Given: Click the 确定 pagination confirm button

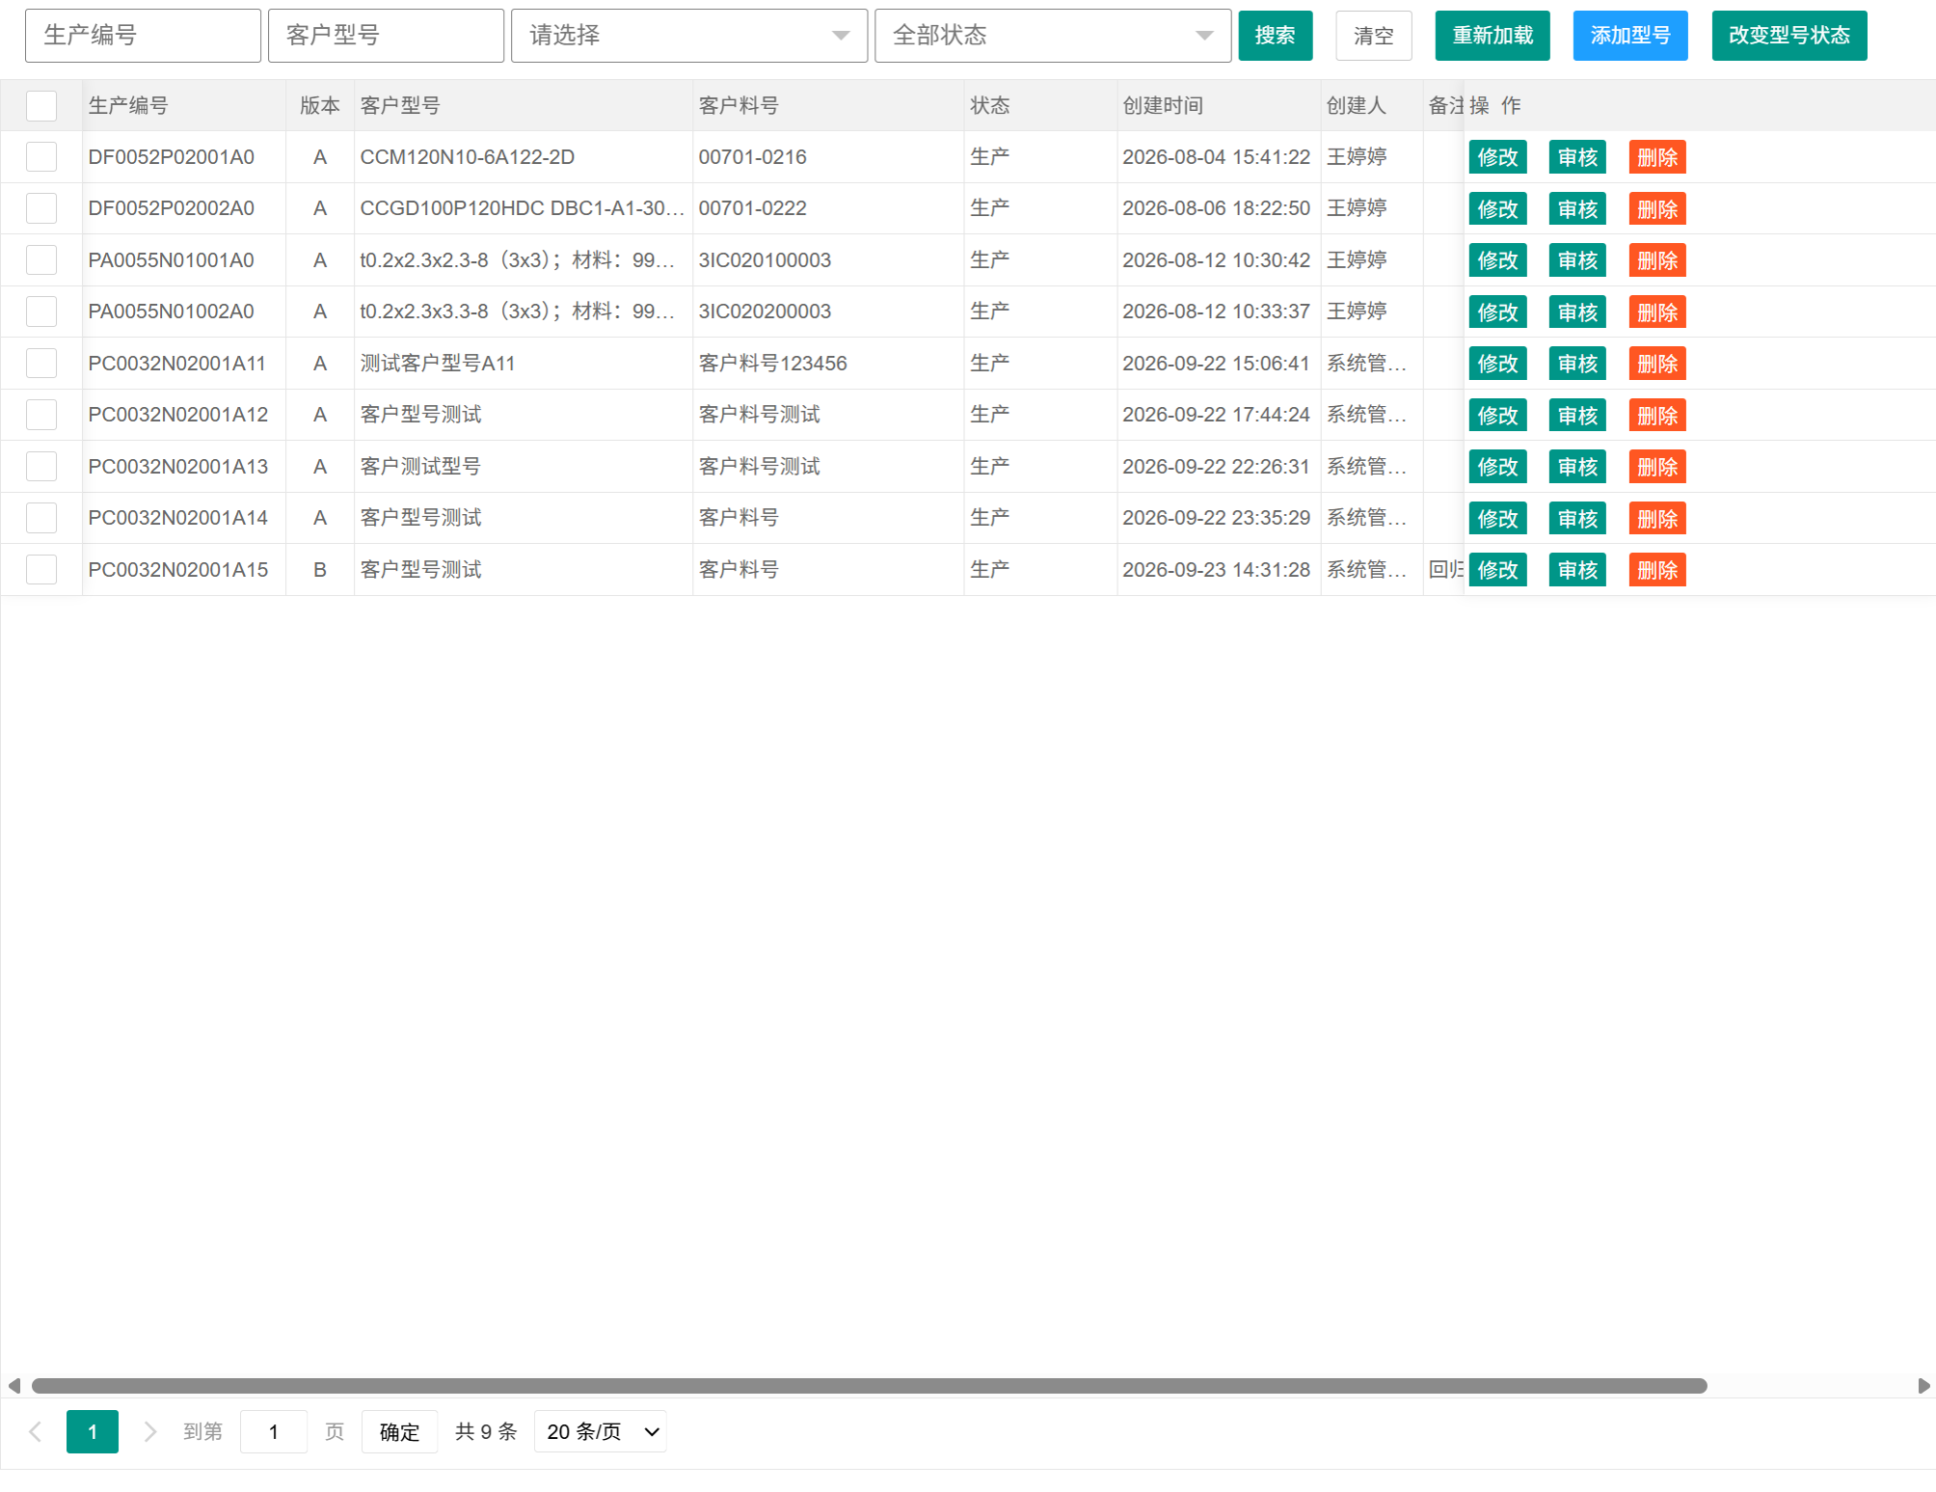Looking at the screenshot, I should [399, 1431].
